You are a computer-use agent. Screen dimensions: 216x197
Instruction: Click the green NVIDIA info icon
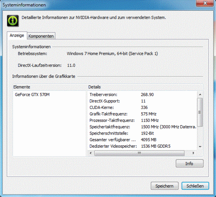coord(13,21)
